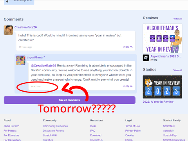Open For Educators footer link

(11, 136)
